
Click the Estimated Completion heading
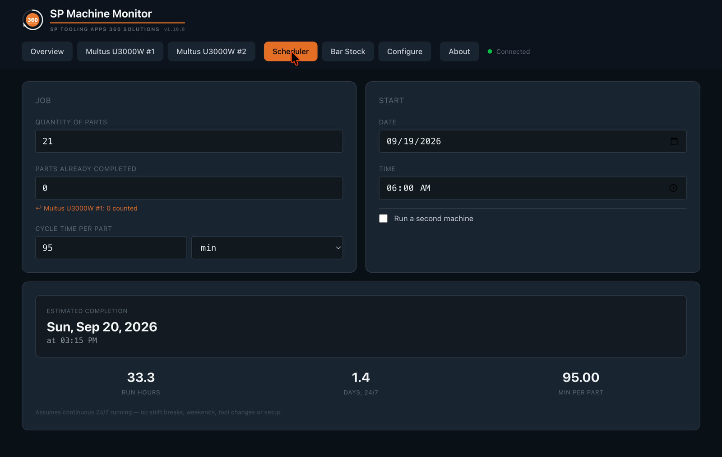87,311
